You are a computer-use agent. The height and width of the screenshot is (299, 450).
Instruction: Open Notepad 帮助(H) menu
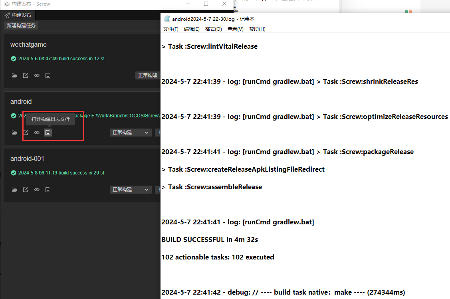click(257, 29)
